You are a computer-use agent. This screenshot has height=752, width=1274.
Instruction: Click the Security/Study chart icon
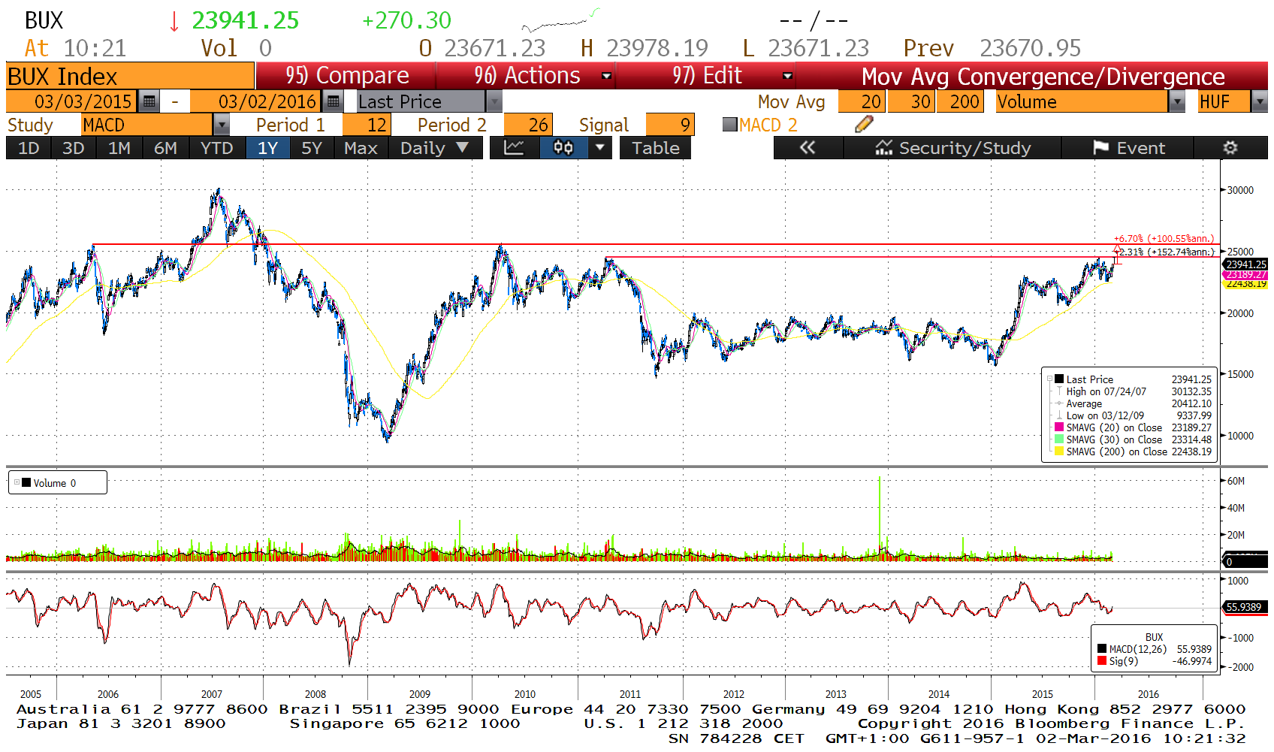884,148
